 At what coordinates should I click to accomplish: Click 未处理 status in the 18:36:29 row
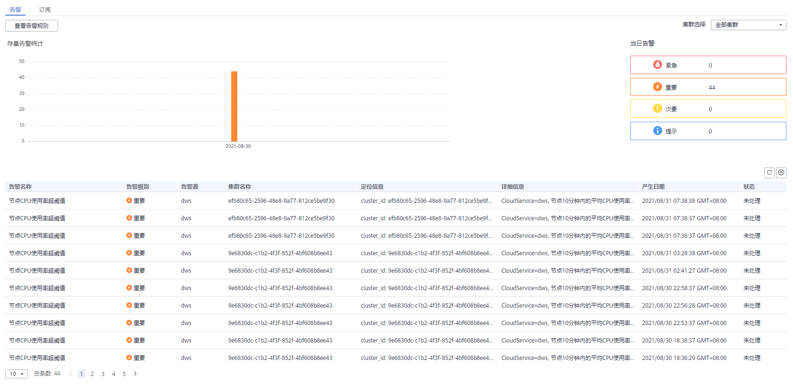tap(752, 358)
